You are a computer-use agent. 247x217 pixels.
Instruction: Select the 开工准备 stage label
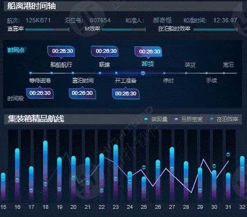pyautogui.click(x=126, y=80)
